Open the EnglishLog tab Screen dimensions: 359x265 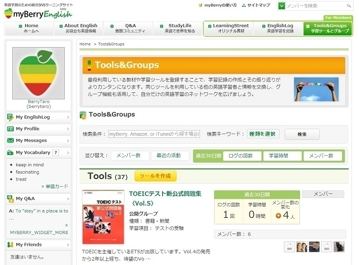(x=278, y=28)
